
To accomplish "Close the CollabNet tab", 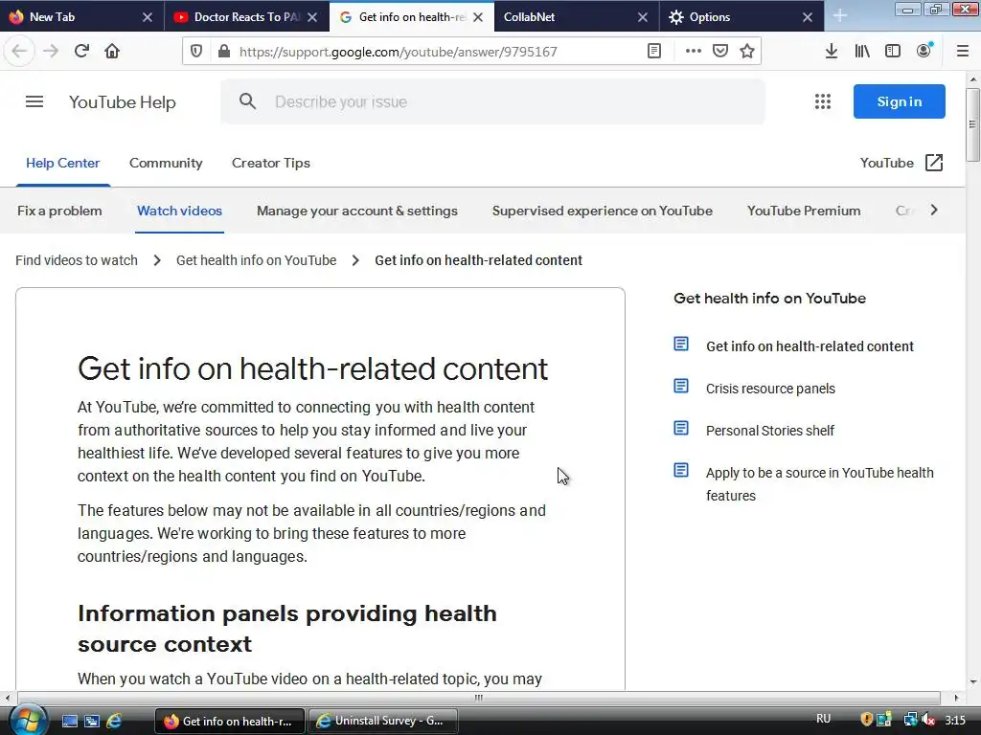I will (643, 17).
